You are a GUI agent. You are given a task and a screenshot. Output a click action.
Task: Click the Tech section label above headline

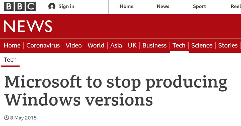tap(10, 60)
